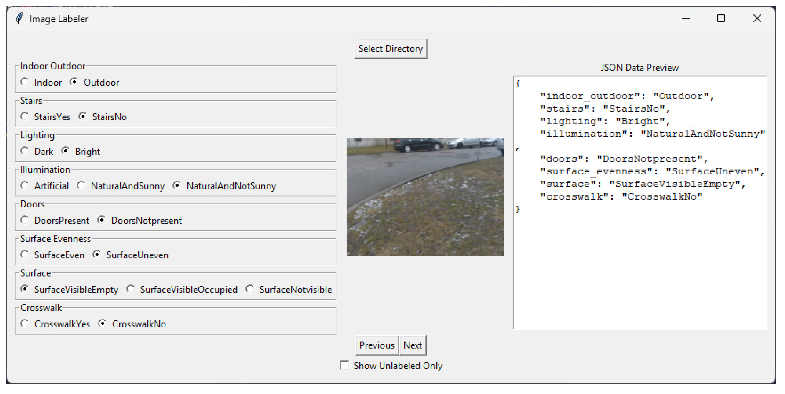Pick the NaturalAndSunny radio button
The height and width of the screenshot is (394, 785).
81,185
